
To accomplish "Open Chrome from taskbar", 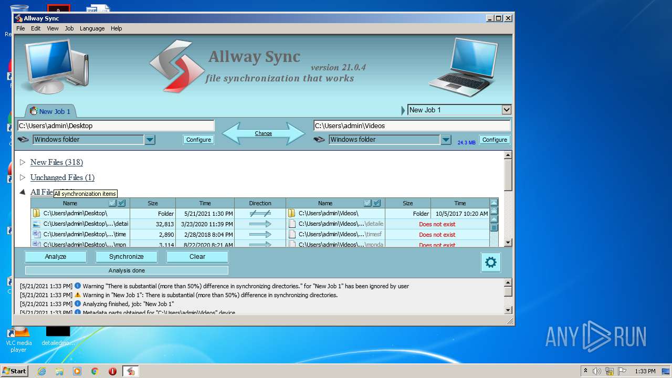I will tap(94, 371).
